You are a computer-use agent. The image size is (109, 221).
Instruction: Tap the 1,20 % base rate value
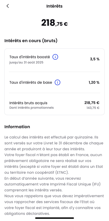(x=94, y=82)
